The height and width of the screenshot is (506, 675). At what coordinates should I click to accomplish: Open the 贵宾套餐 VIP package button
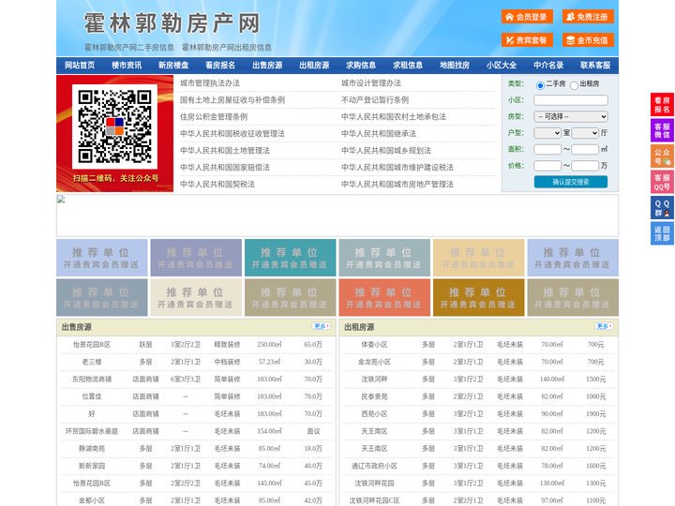[527, 40]
